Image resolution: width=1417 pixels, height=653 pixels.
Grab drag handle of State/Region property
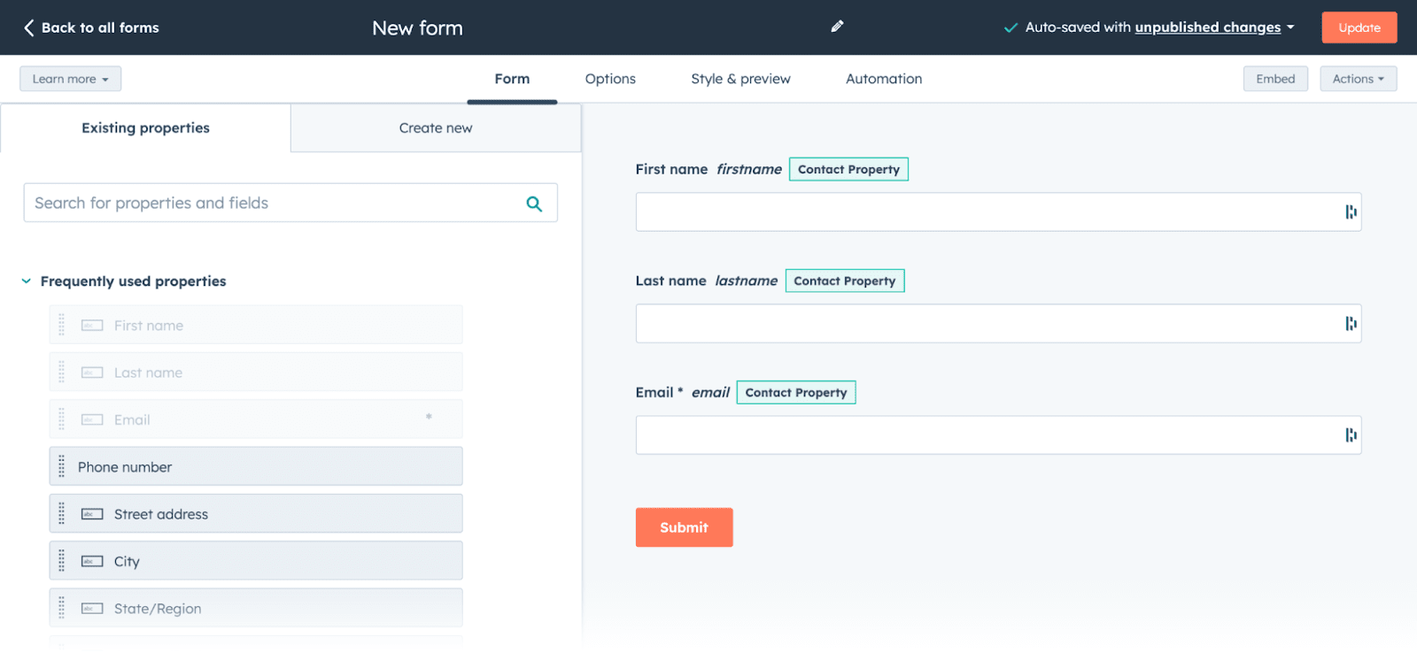[x=61, y=608]
